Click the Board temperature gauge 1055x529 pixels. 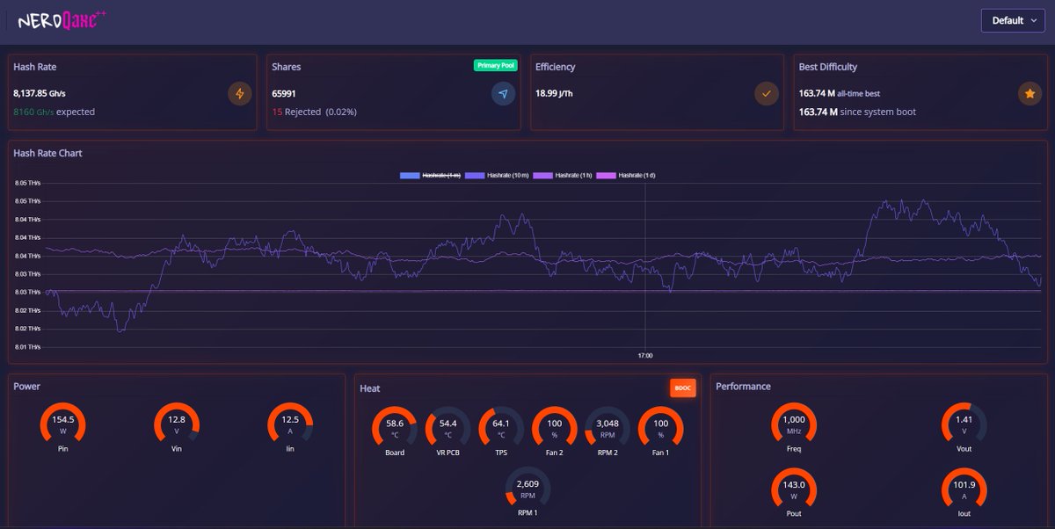point(395,429)
